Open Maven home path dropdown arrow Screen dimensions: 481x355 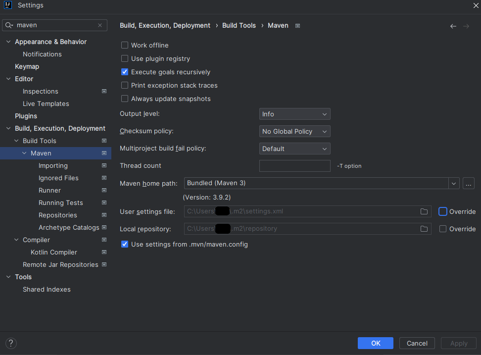coord(454,184)
